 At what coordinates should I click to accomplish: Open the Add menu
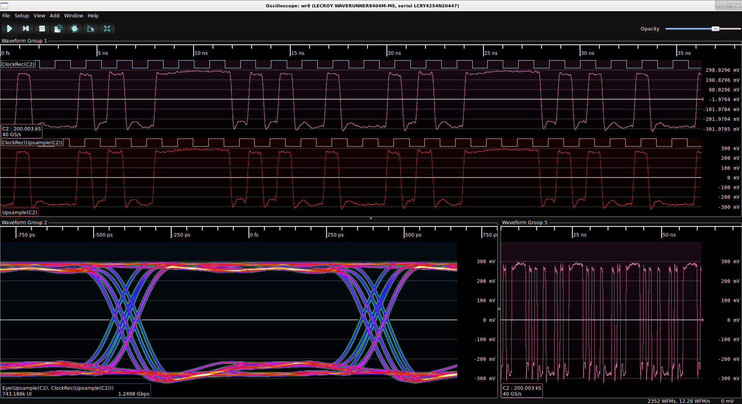click(x=54, y=16)
